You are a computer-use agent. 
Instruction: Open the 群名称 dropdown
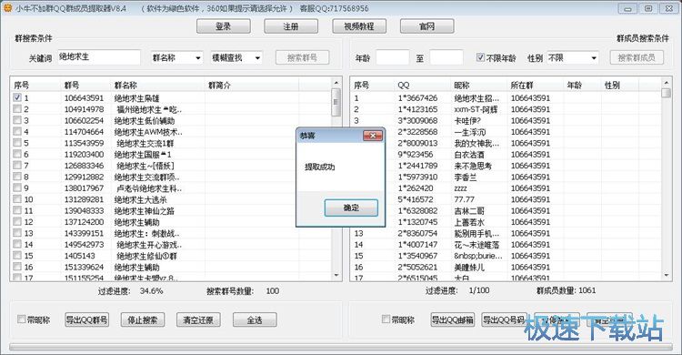click(176, 57)
